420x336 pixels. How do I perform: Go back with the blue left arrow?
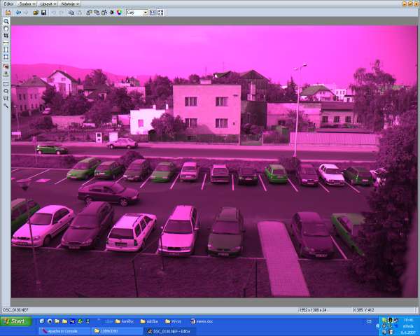pos(18,13)
